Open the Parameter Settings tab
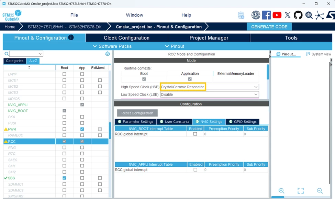Screen dimensions: 335x199 (136, 122)
